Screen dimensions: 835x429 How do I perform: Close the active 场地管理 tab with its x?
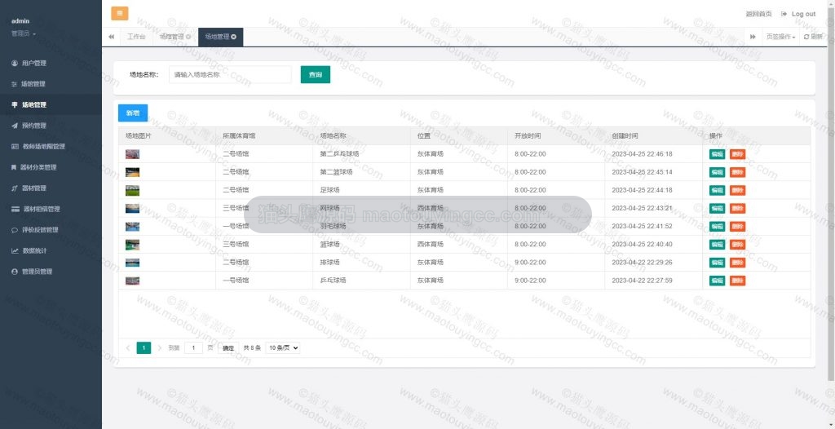pos(234,37)
